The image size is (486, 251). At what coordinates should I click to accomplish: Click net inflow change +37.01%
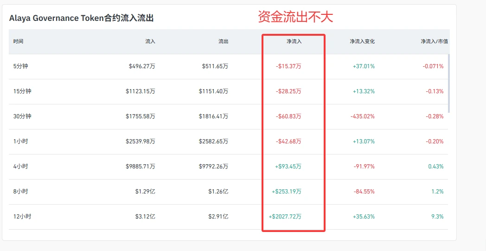pyautogui.click(x=364, y=66)
